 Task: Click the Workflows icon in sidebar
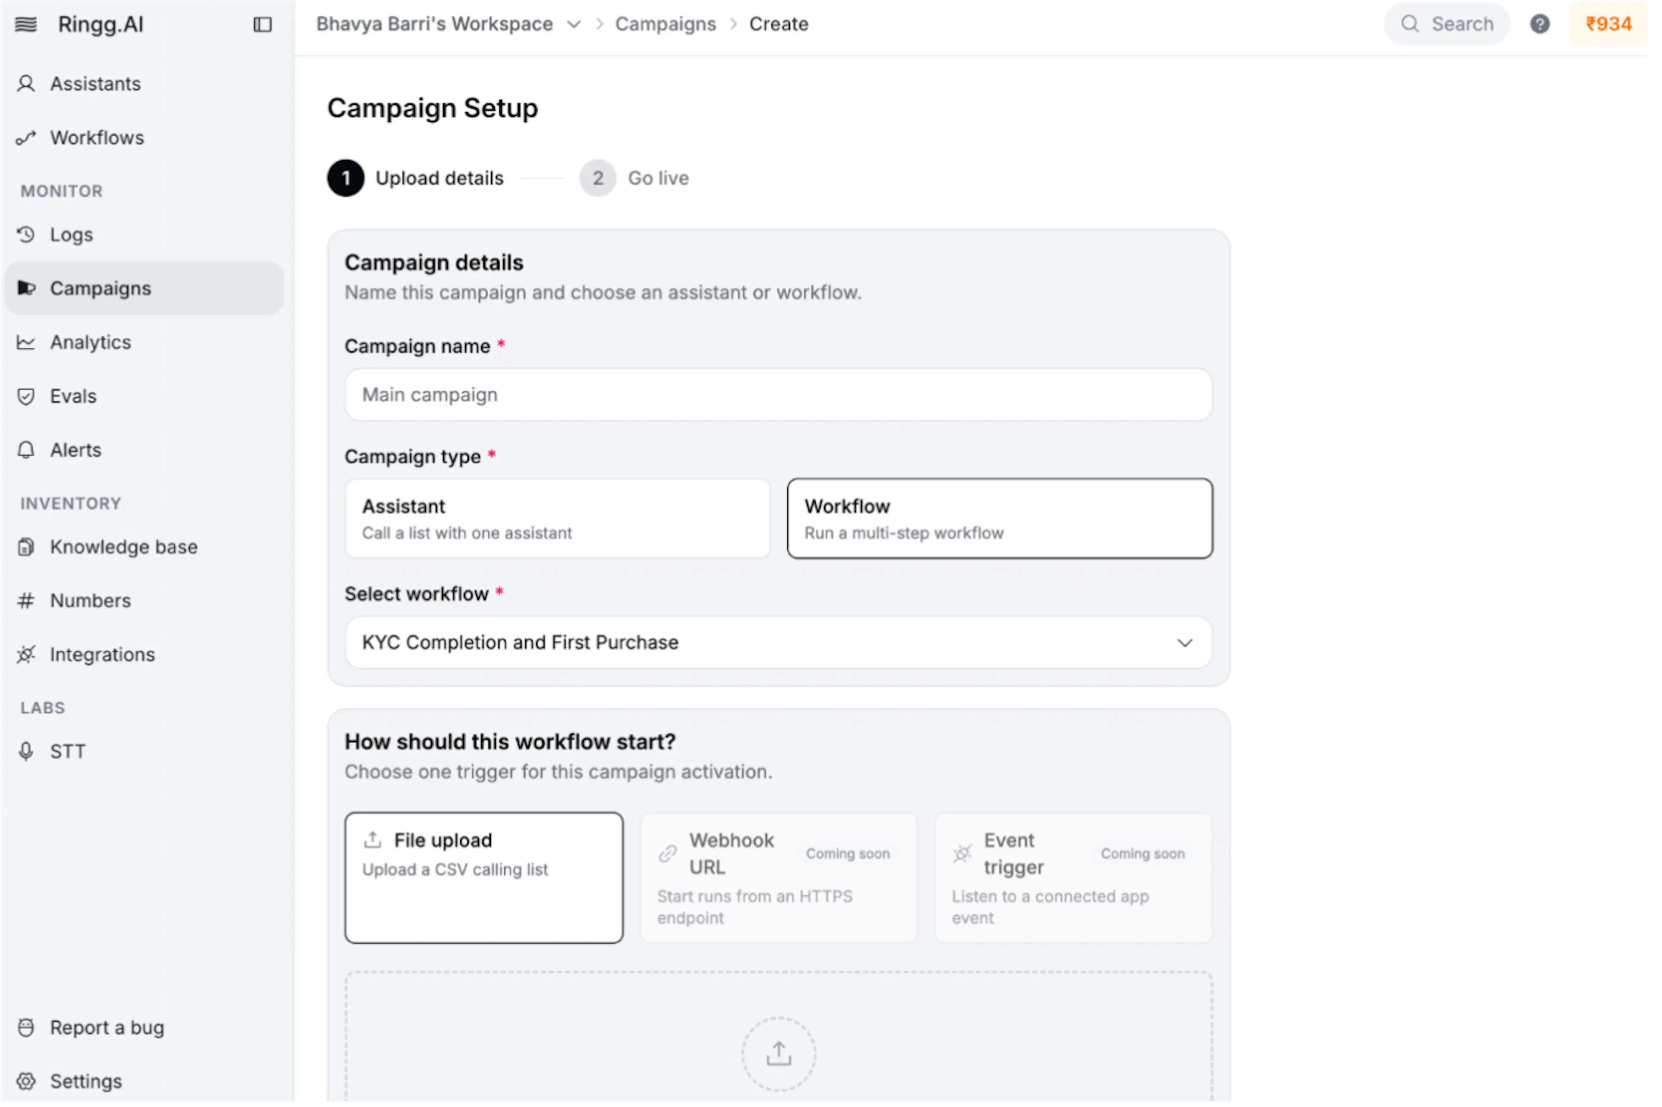tap(26, 138)
